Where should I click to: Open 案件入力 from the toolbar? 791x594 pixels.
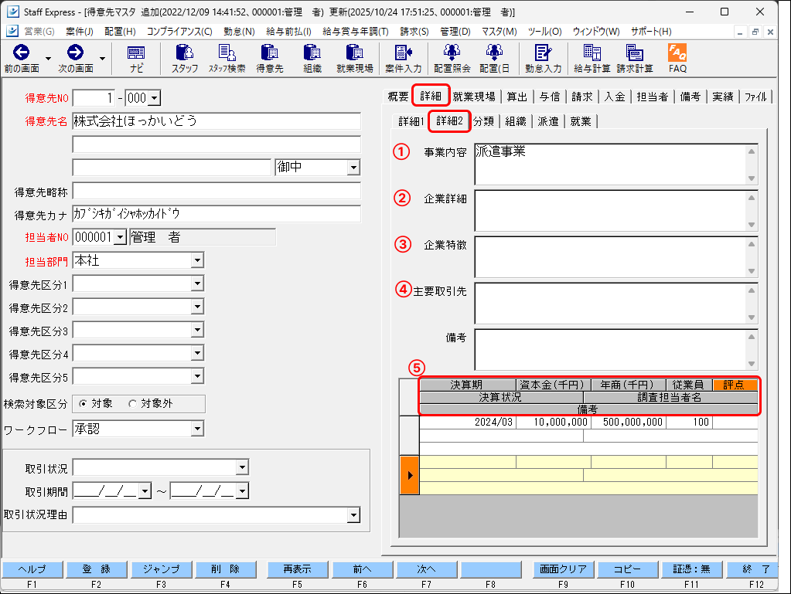tap(403, 58)
